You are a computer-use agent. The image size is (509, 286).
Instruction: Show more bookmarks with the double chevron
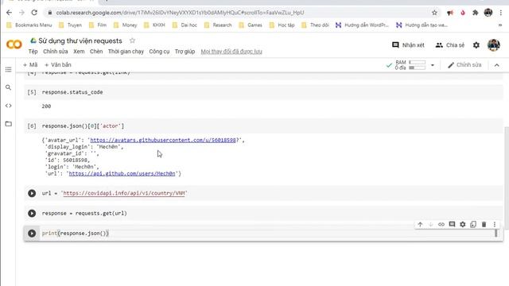click(x=500, y=25)
